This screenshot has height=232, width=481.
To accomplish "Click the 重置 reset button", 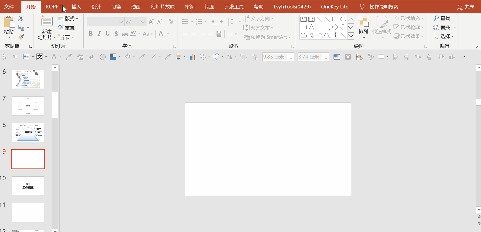I will [66, 28].
